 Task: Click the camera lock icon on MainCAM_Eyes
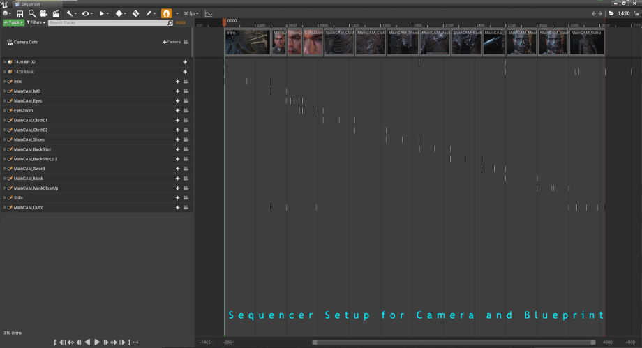[186, 101]
